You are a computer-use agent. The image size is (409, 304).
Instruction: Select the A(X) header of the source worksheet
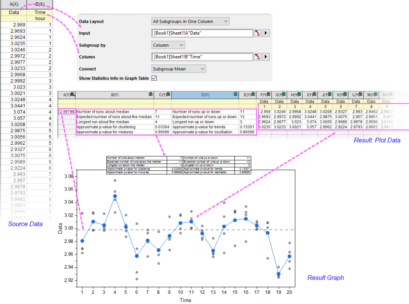click(x=13, y=3)
